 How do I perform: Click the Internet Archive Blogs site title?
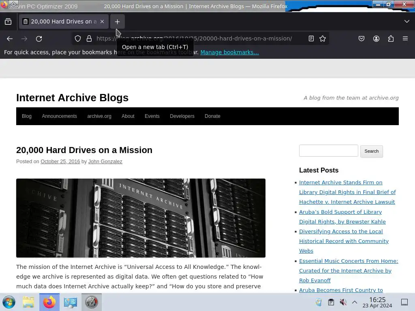[72, 98]
